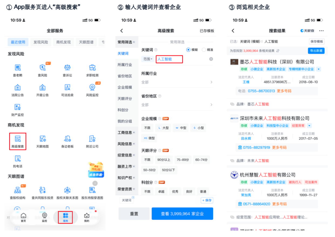The width and height of the screenshot is (335, 237).
Task: Expand 融资上市 sidebar section
Action: [x=127, y=166]
